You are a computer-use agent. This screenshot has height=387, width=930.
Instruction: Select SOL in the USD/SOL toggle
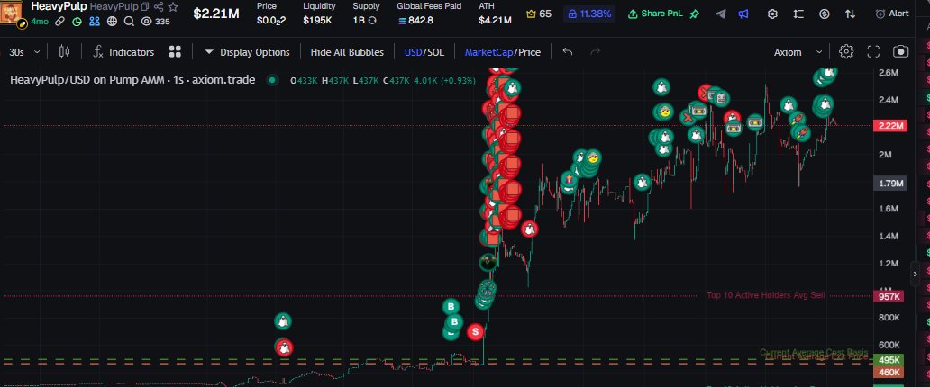point(434,52)
